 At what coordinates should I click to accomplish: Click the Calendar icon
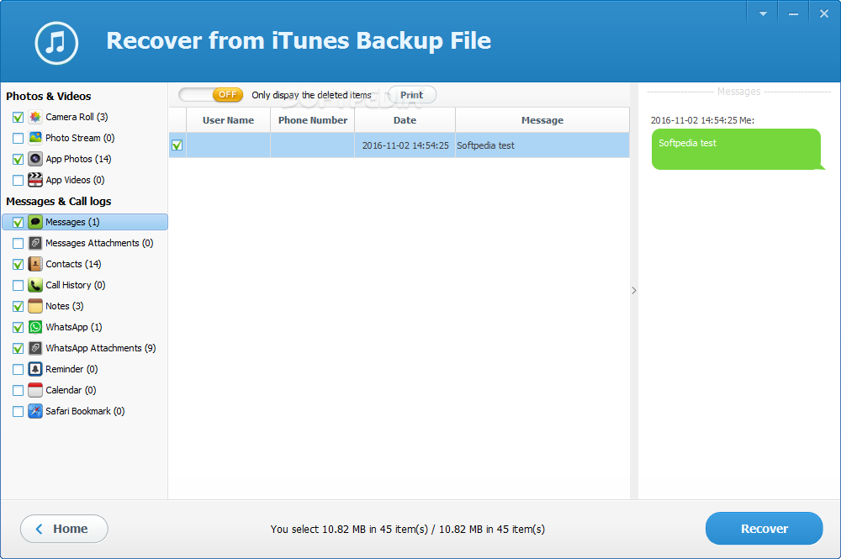[x=34, y=390]
